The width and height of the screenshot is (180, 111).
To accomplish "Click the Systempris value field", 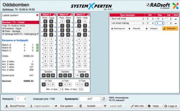I will [90, 99].
